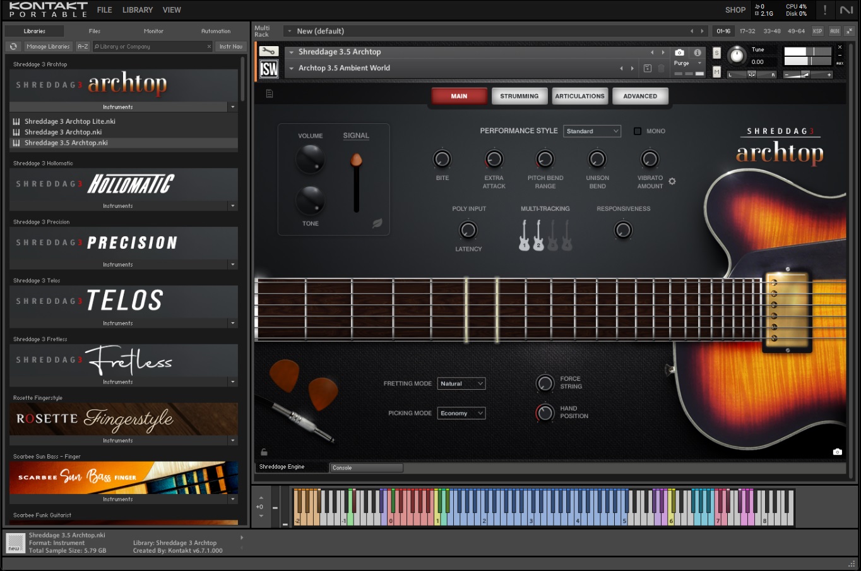Click the delete snapshot trash icon

[662, 68]
